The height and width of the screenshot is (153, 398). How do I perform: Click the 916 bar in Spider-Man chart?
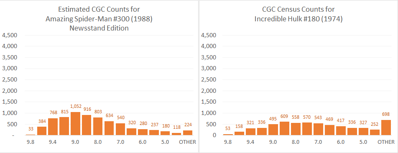[x=87, y=125]
